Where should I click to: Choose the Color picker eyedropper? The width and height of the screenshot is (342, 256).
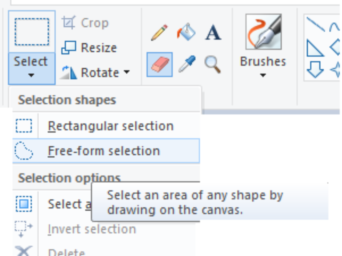pos(186,64)
